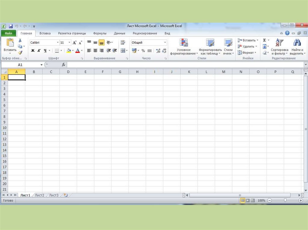Click the text orientation icon

coord(109,42)
